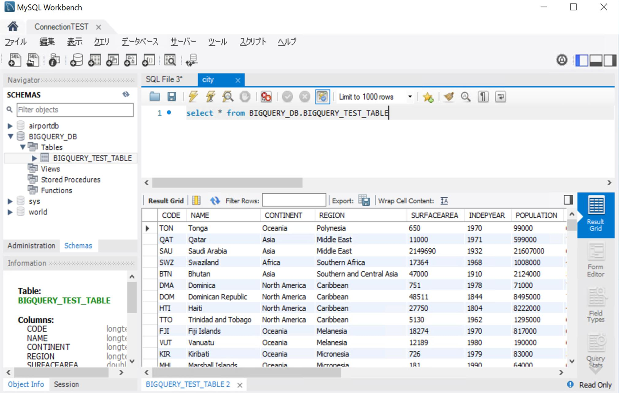Toggle wrap cell content in results

(x=444, y=201)
